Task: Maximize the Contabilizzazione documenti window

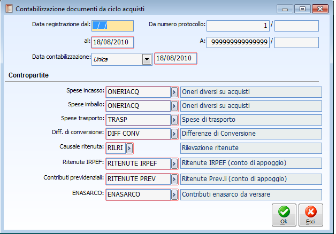Action: [x=302, y=9]
